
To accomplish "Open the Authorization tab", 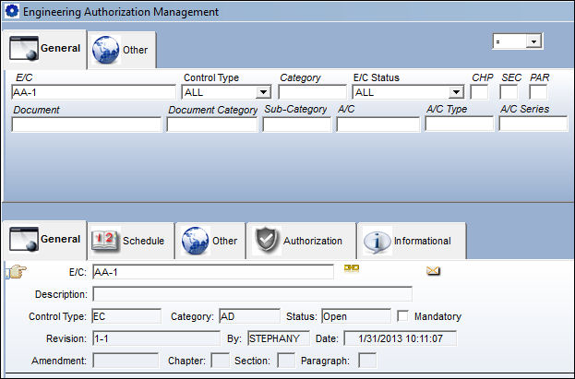I will click(302, 241).
